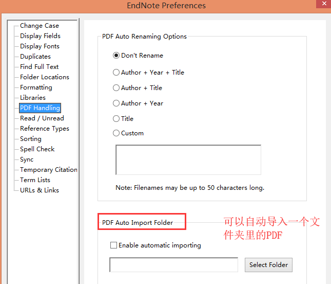The image size is (331, 284).
Task: Click the auto import folder path field
Action: tap(174, 265)
